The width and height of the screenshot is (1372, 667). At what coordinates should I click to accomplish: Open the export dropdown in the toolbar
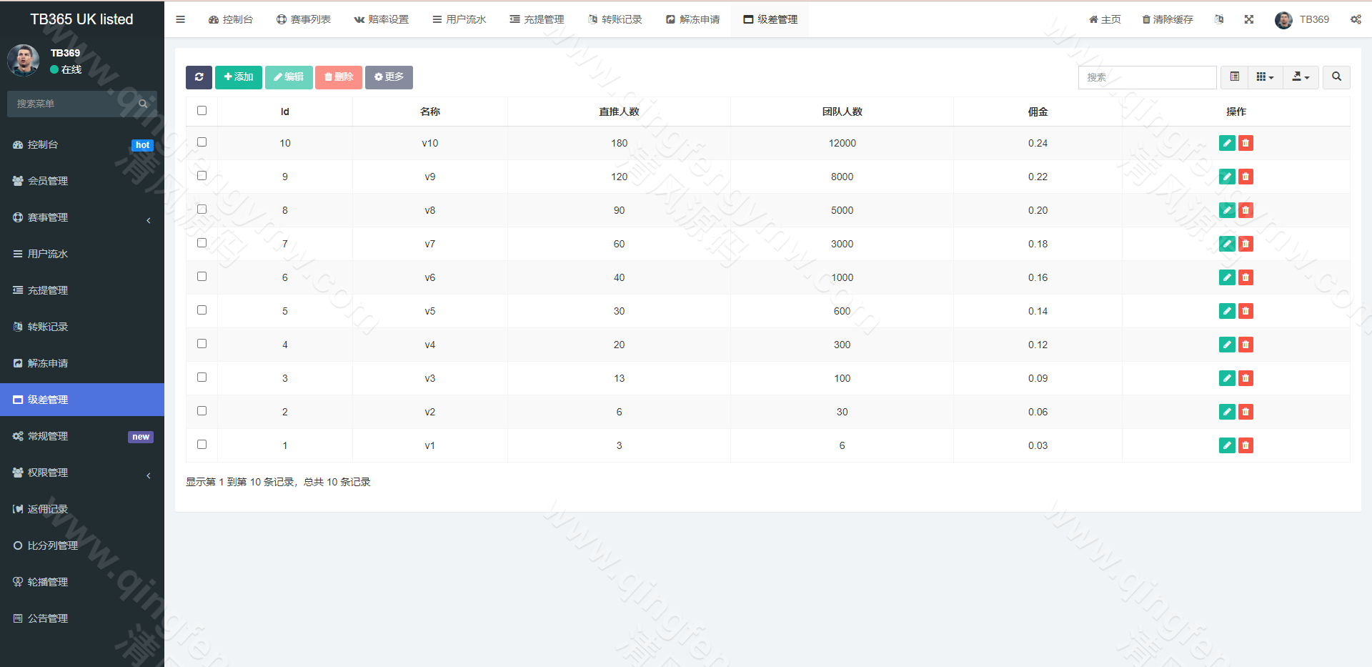(x=1301, y=77)
